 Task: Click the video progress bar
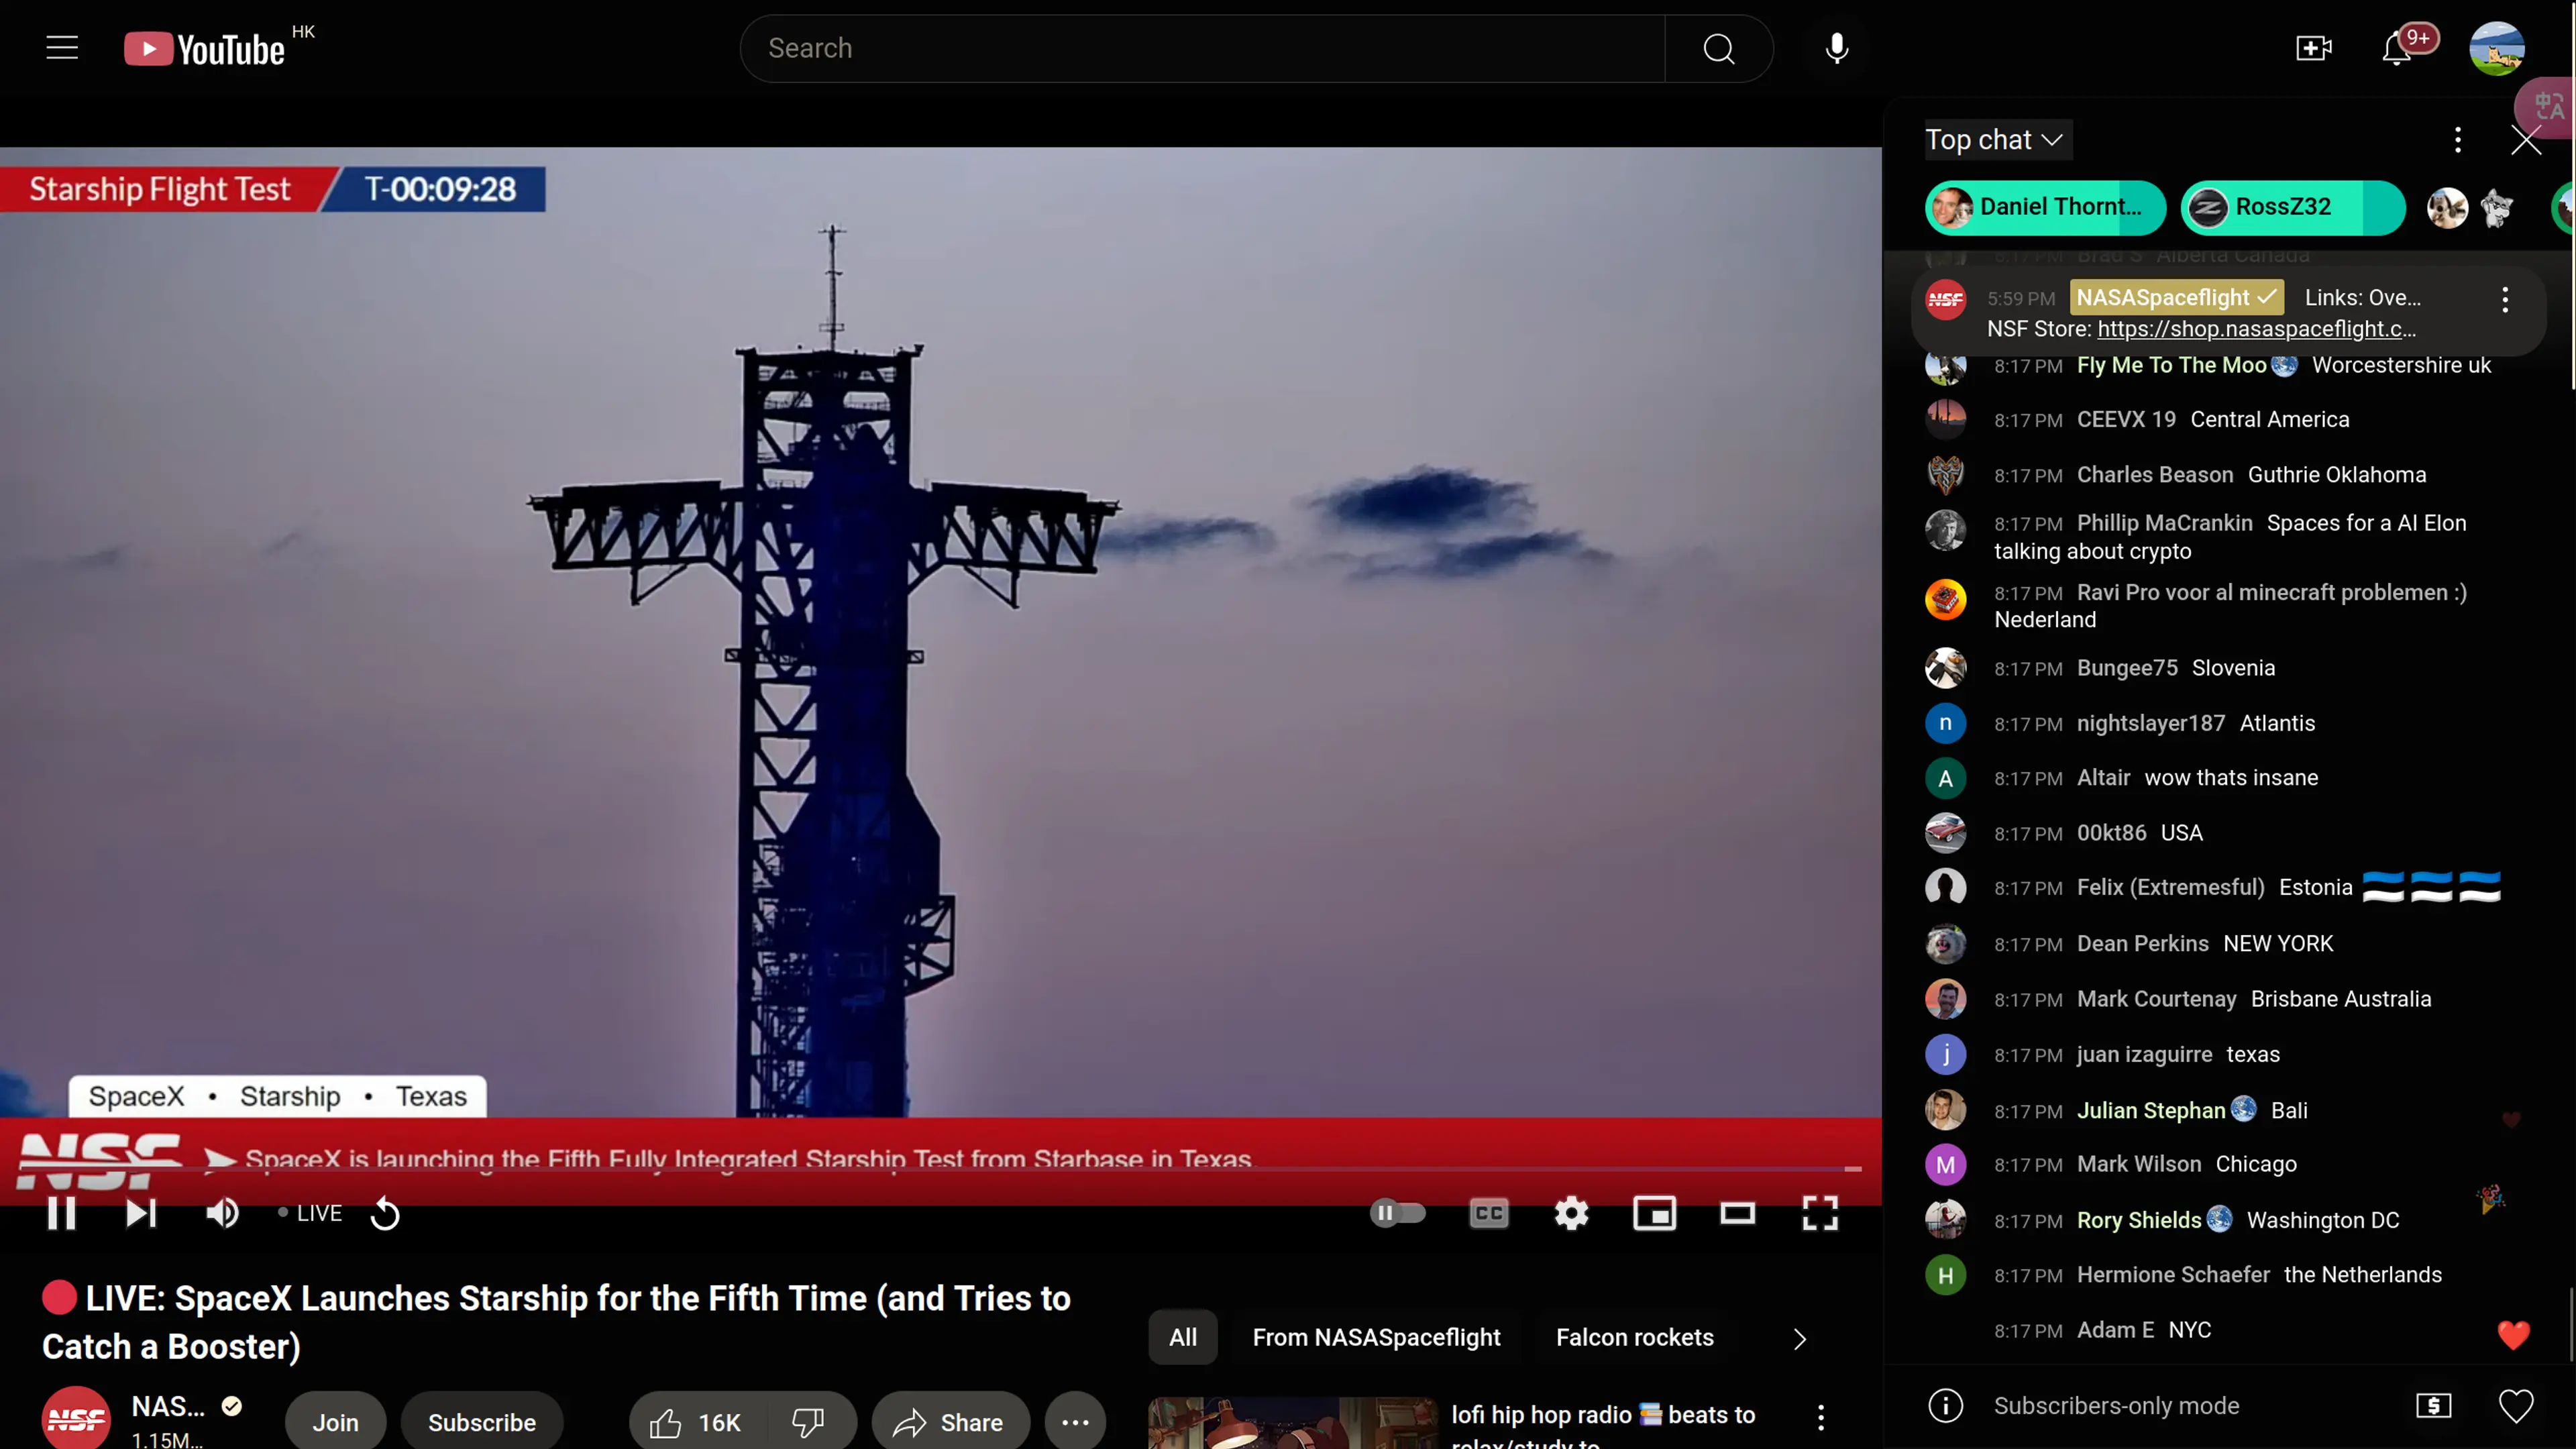pos(940,1168)
